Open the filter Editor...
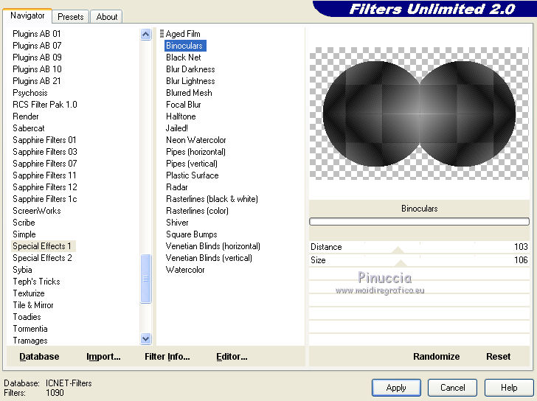Image resolution: width=537 pixels, height=401 pixels. 232,357
